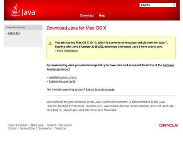The image size is (183, 141).
Task: Open Developers footer link
Action: [65, 125]
